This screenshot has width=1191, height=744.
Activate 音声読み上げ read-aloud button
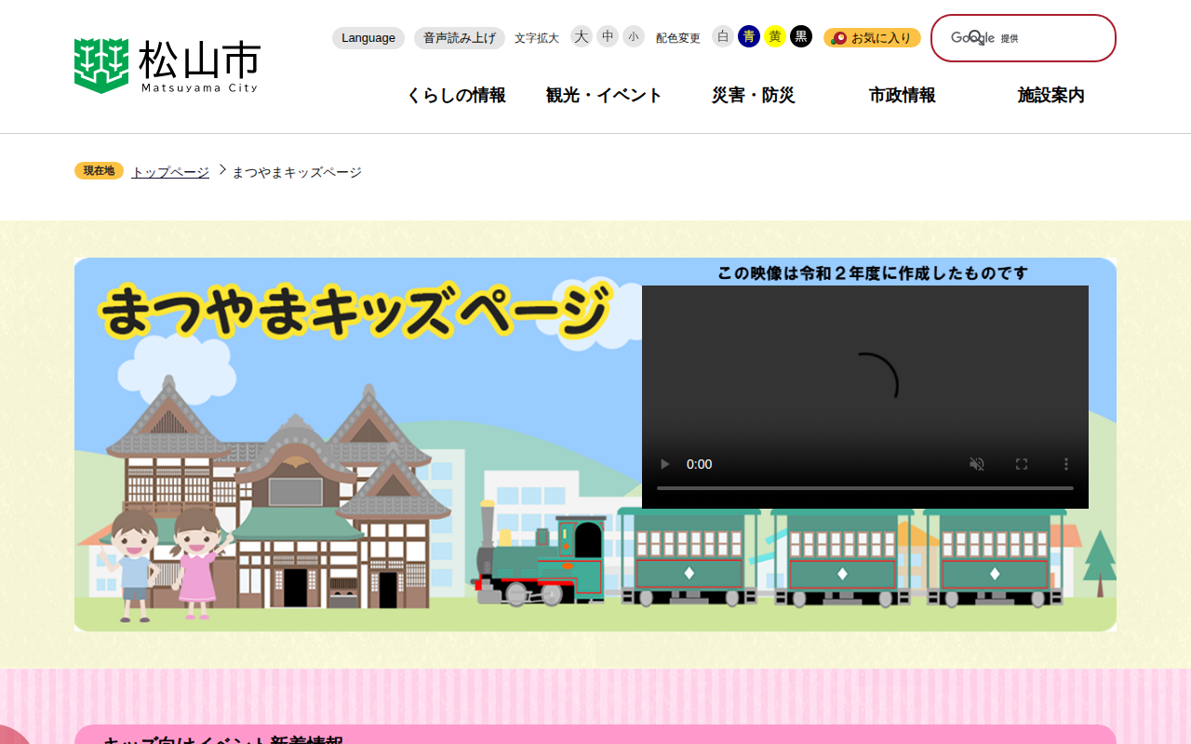click(x=460, y=38)
